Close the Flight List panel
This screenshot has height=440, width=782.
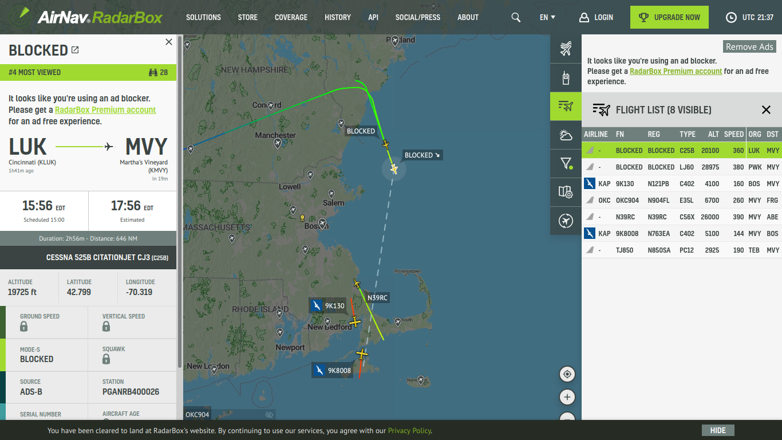point(766,110)
